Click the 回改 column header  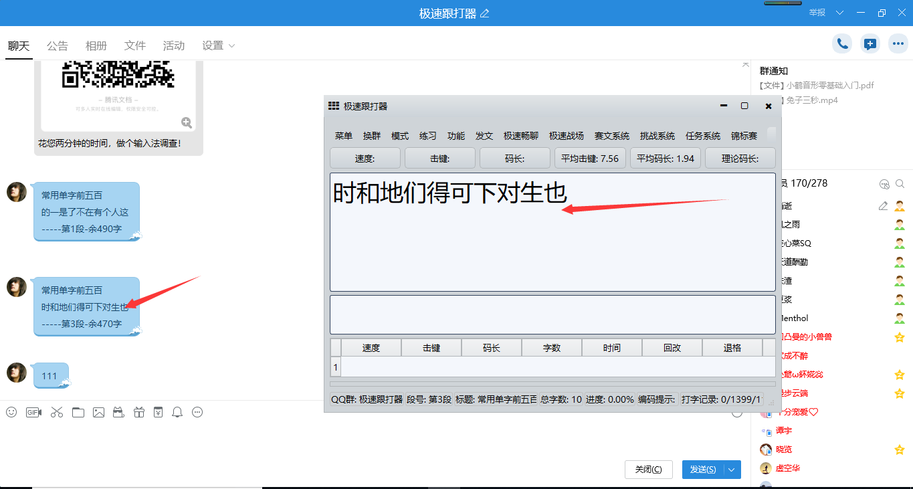672,348
